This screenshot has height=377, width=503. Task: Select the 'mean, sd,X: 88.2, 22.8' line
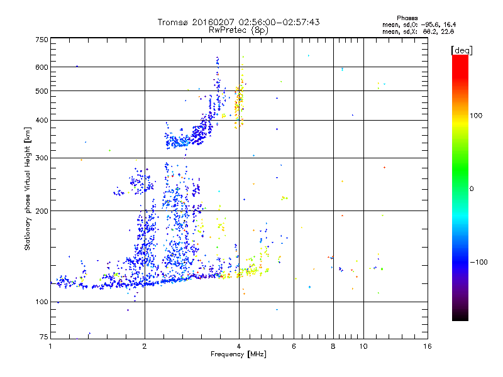pos(418,31)
